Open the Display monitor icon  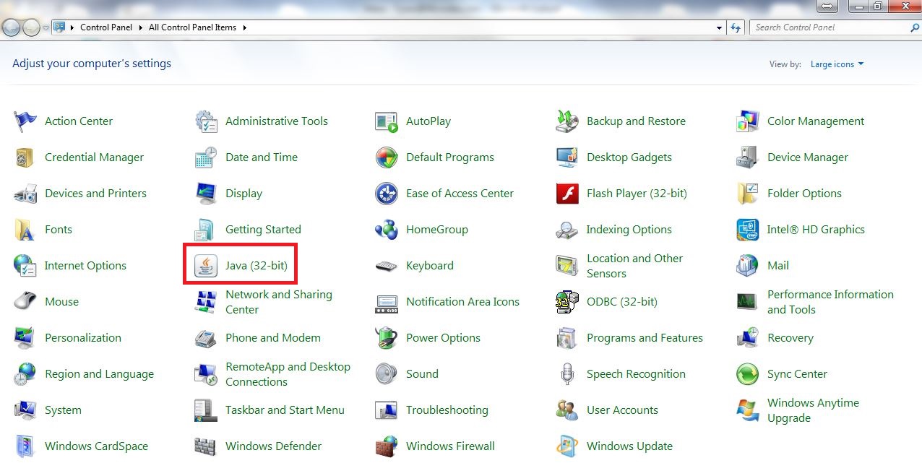206,194
